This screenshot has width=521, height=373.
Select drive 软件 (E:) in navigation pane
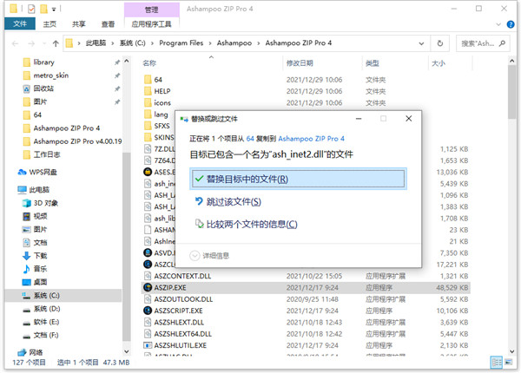coord(46,322)
